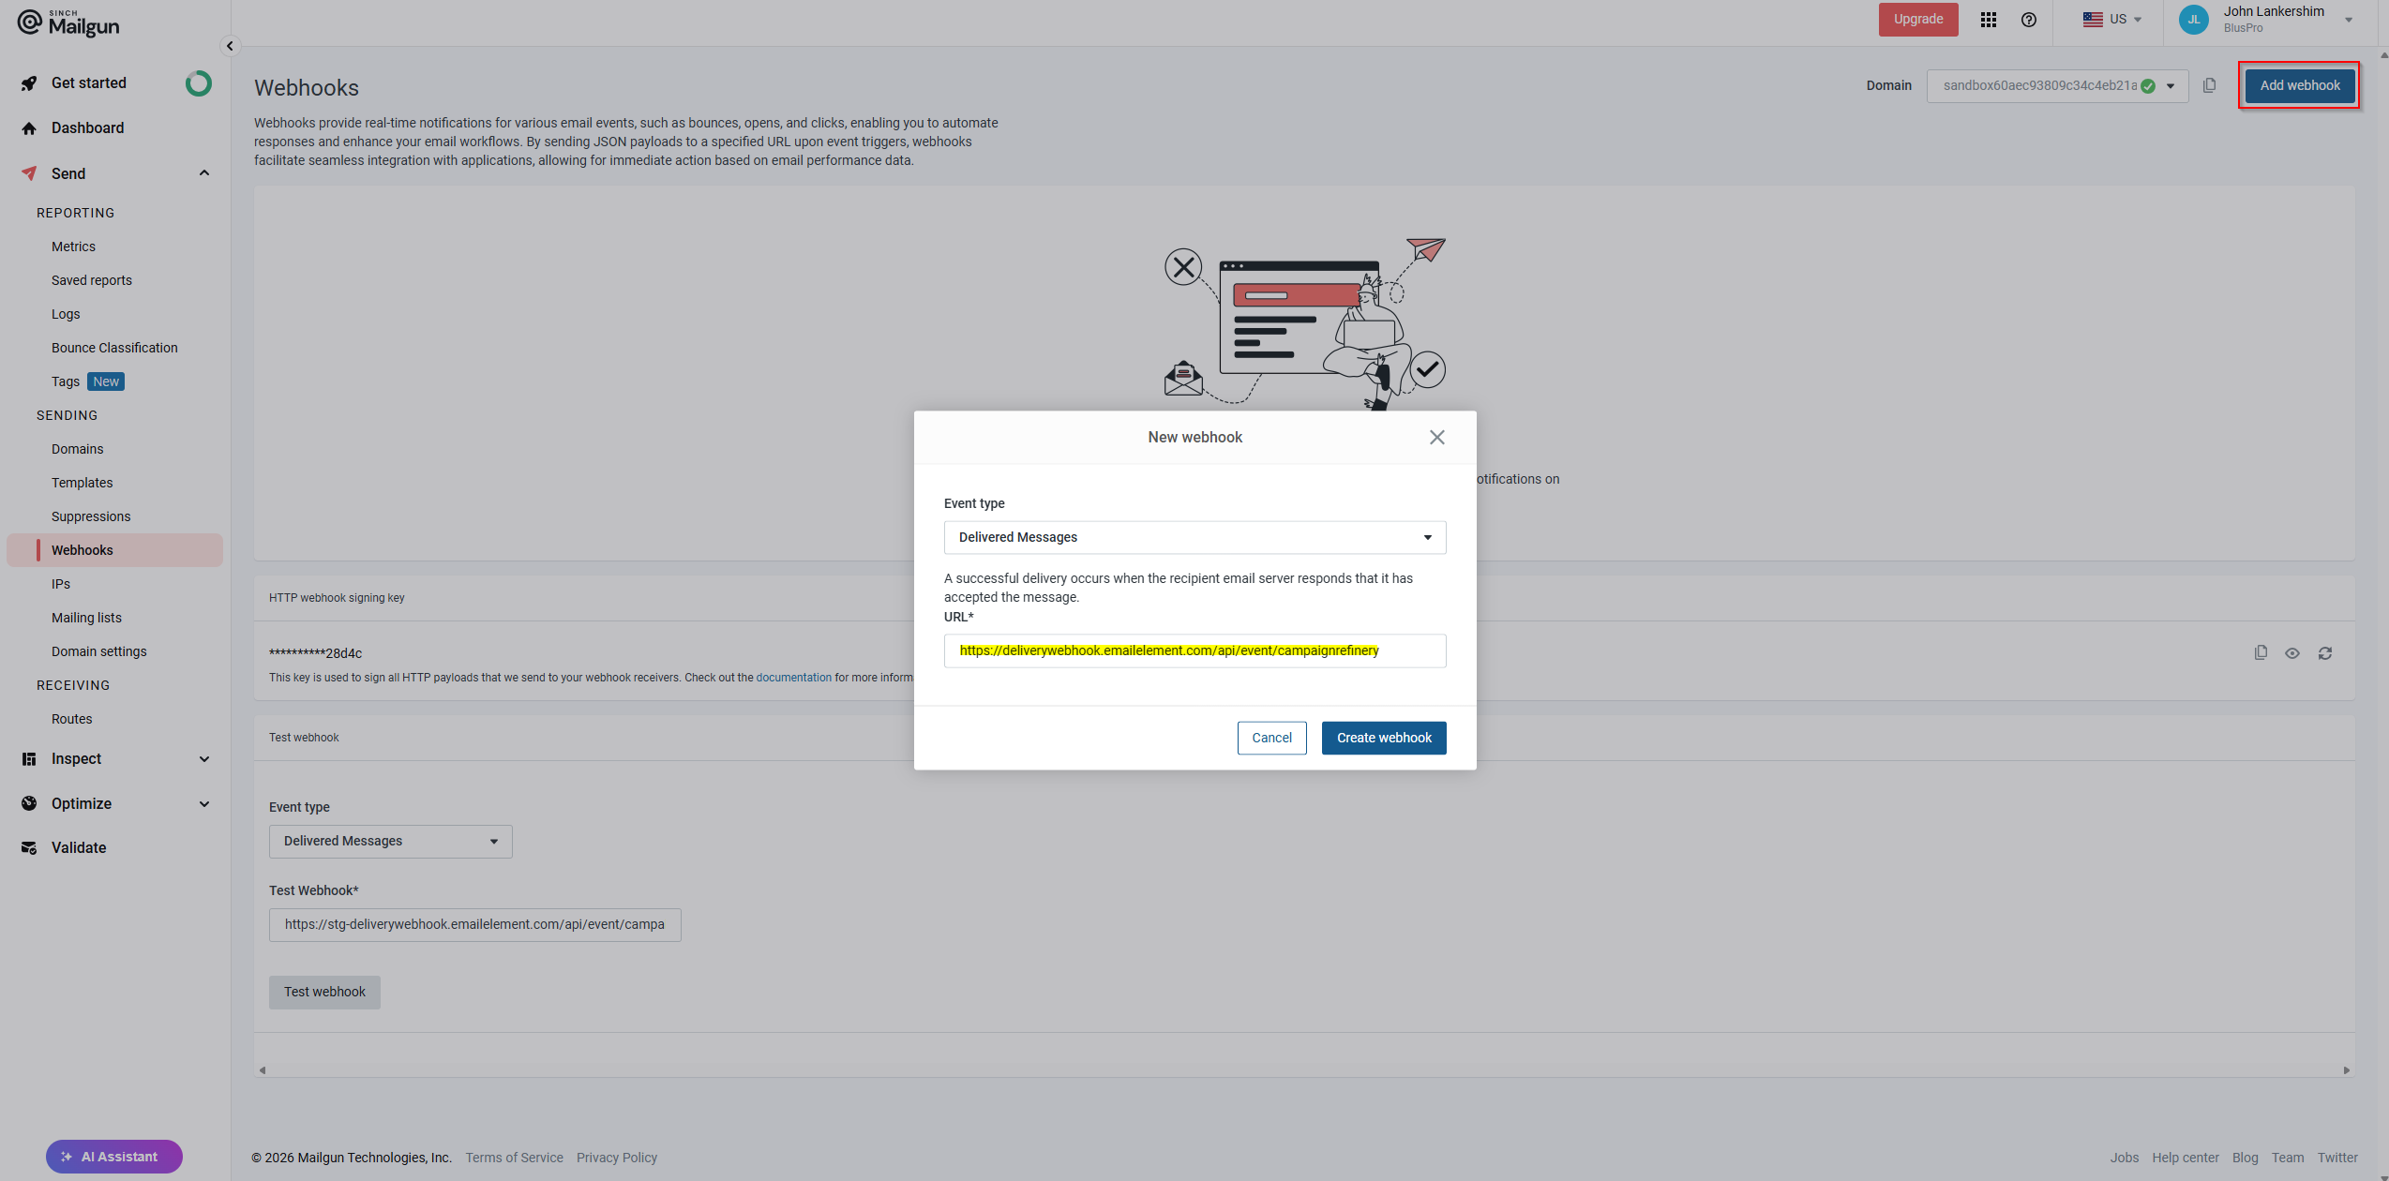The image size is (2389, 1181).
Task: Click the Get started progress ring
Action: pos(198,83)
